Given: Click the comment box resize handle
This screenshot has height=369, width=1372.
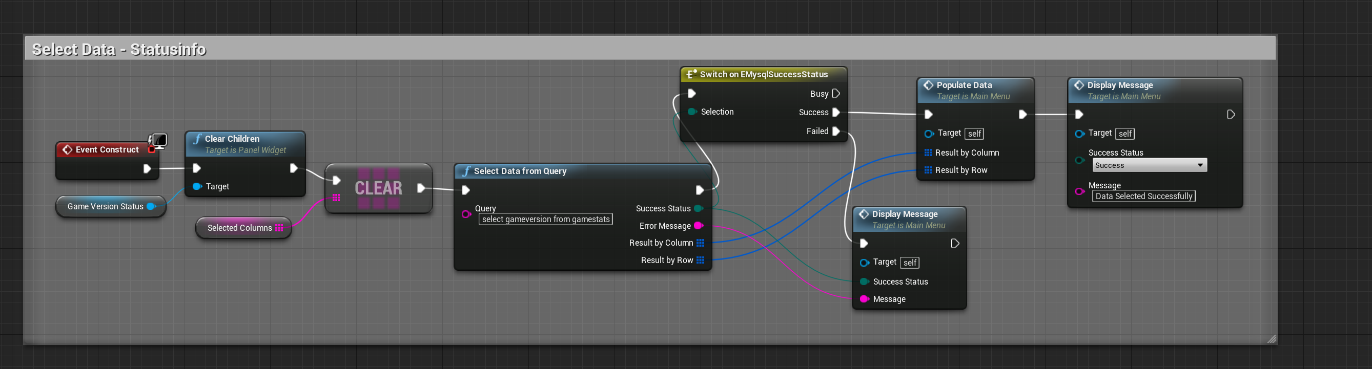Looking at the screenshot, I should pyautogui.click(x=1272, y=339).
